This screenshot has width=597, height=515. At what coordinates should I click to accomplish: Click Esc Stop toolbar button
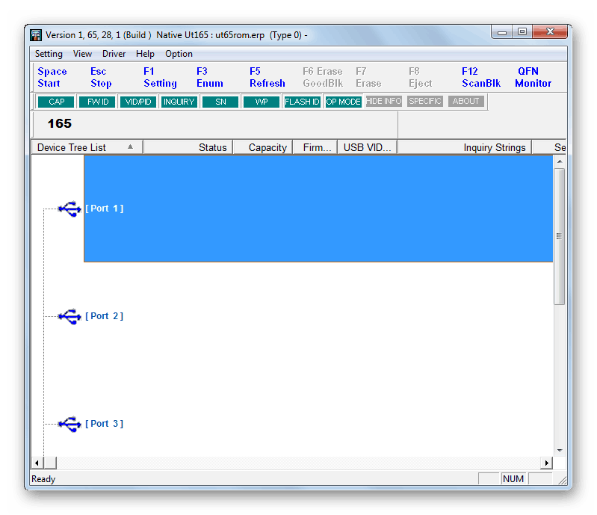pyautogui.click(x=101, y=77)
